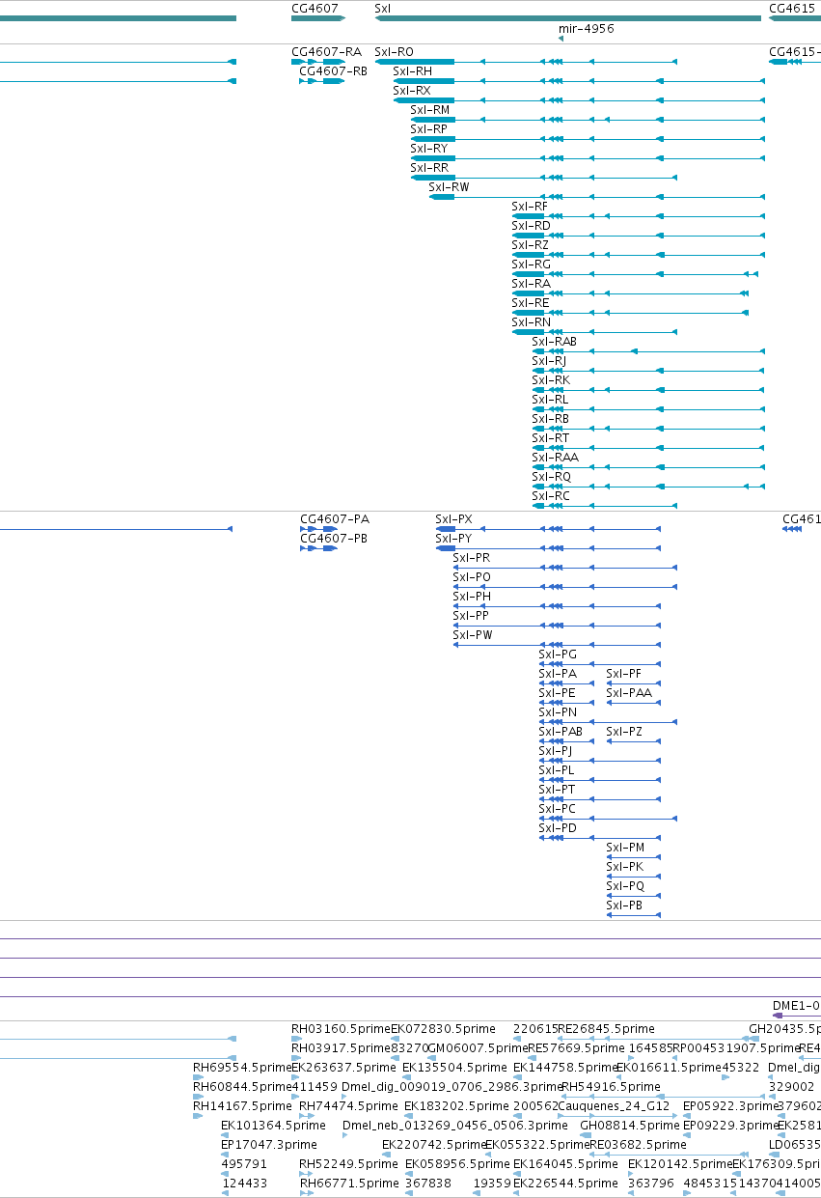This screenshot has width=821, height=1198.
Task: Select protein Sxl-PR
Action: tap(471, 558)
